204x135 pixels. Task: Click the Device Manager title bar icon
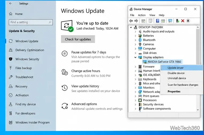(131, 9)
